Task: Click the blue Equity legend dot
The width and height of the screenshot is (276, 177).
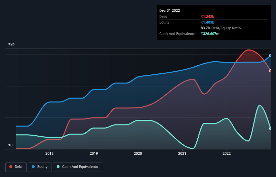Action: click(x=33, y=167)
